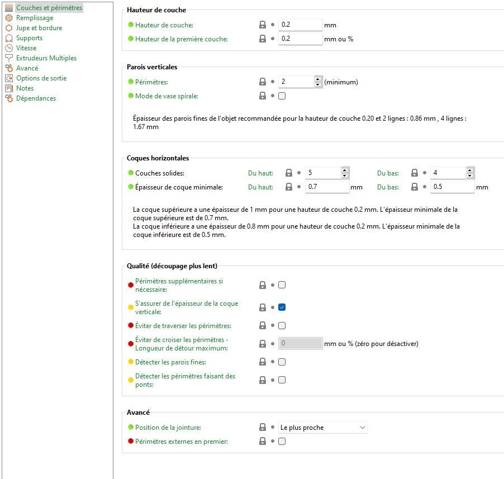
Task: Increase Périmètres count with up arrow
Action: pyautogui.click(x=318, y=79)
